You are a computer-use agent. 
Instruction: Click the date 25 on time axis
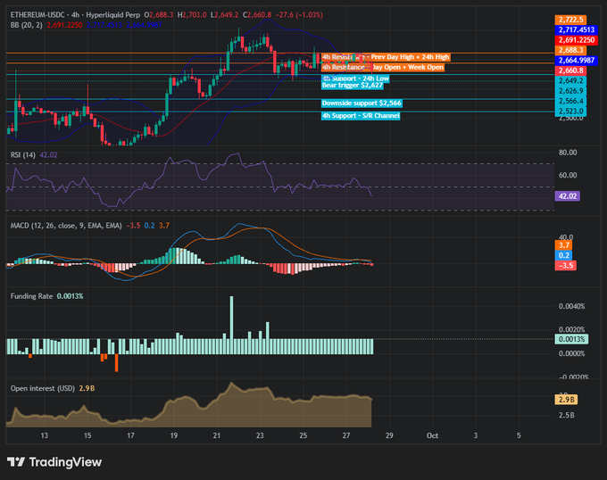tap(303, 435)
